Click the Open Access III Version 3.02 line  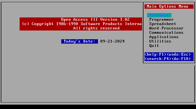click(95, 20)
